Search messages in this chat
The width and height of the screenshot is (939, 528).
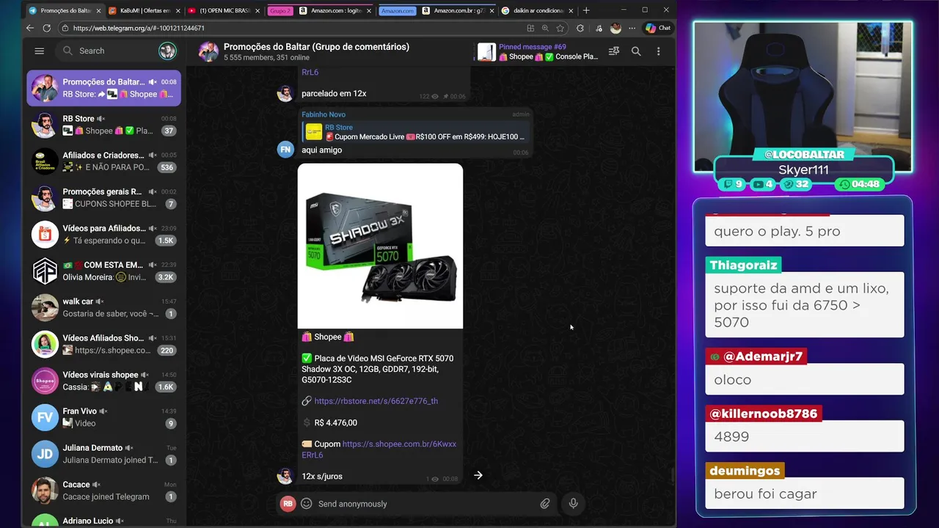click(636, 51)
